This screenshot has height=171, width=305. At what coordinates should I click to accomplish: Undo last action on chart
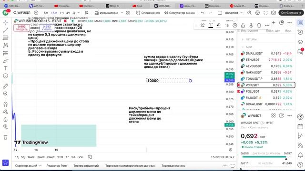coord(203,13)
